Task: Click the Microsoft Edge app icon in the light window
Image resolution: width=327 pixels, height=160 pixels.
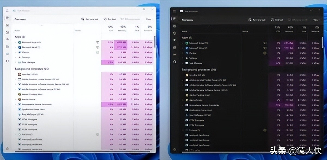Action: 19,42
